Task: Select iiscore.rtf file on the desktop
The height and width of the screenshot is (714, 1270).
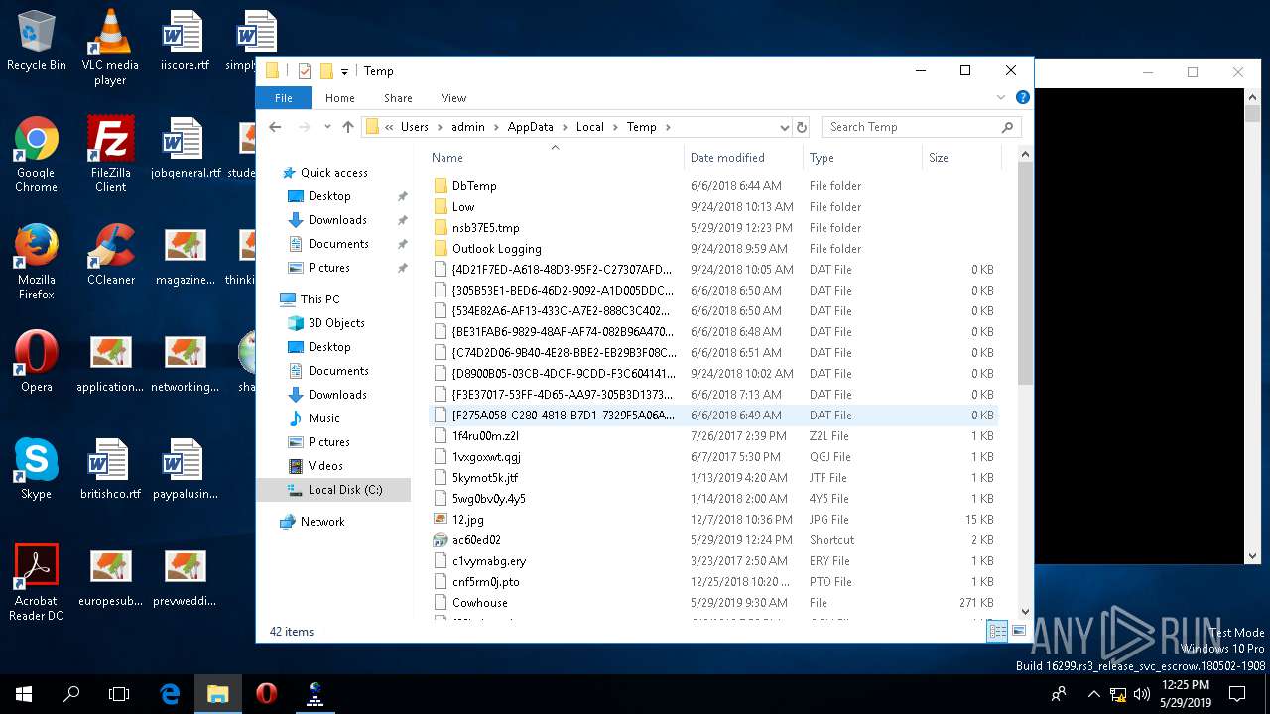Action: (x=185, y=41)
